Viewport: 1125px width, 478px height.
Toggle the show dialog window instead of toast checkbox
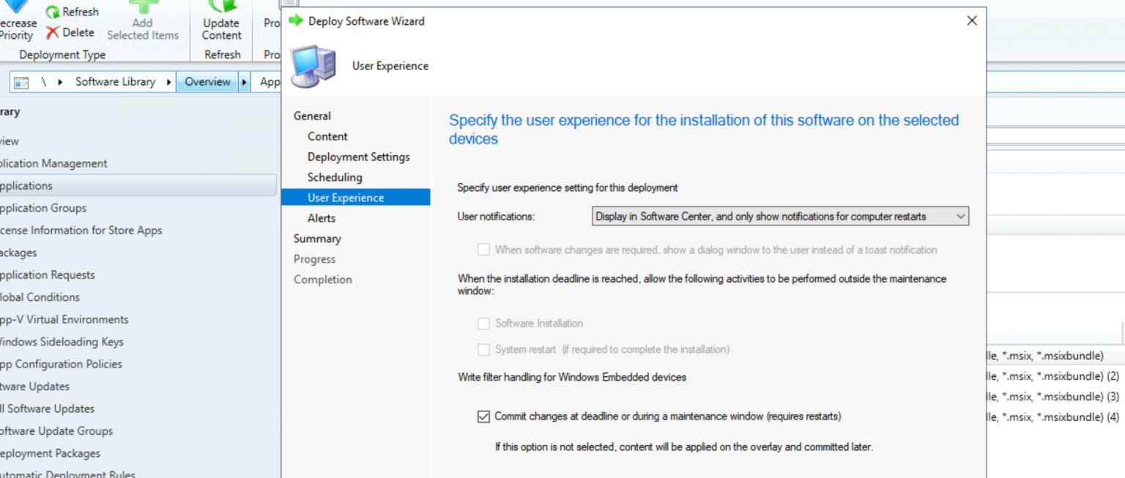coord(483,250)
